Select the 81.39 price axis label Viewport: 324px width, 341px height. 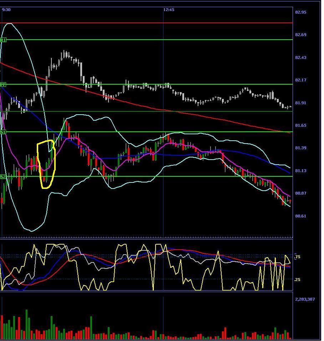pos(301,148)
